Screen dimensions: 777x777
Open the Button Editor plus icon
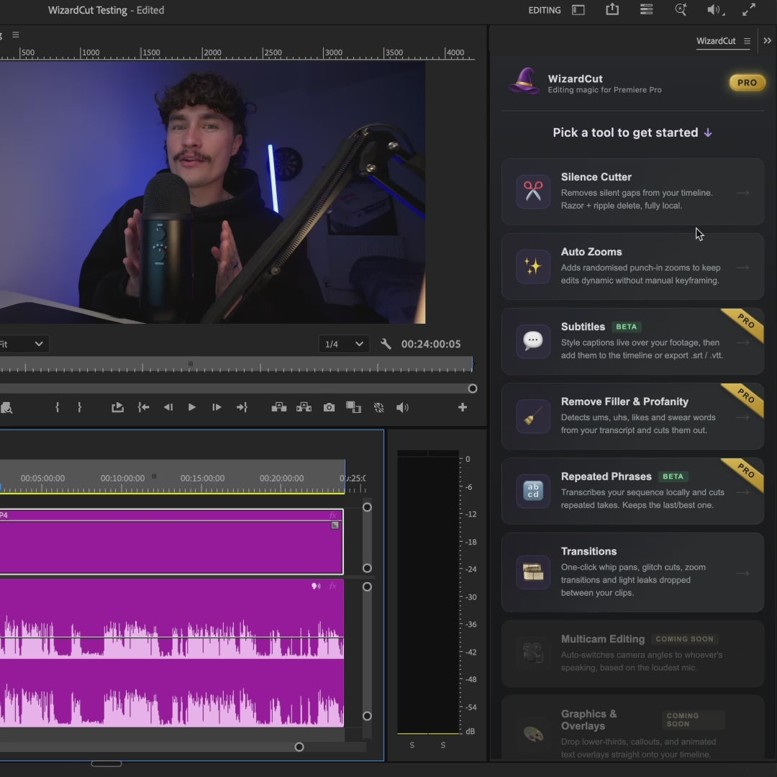pyautogui.click(x=463, y=407)
